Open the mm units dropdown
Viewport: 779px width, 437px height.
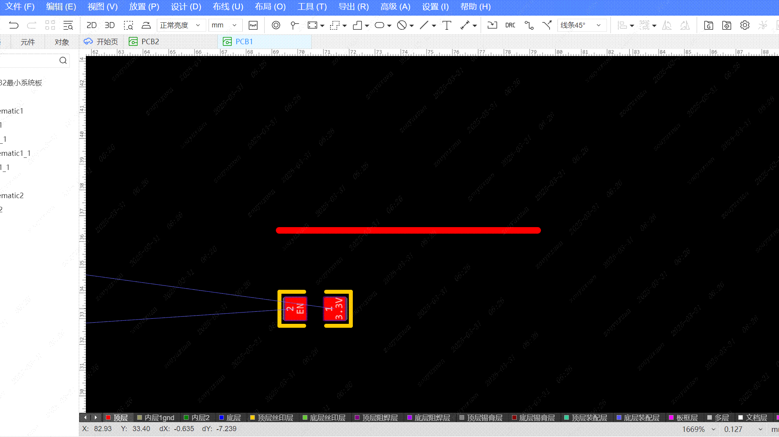(x=225, y=25)
